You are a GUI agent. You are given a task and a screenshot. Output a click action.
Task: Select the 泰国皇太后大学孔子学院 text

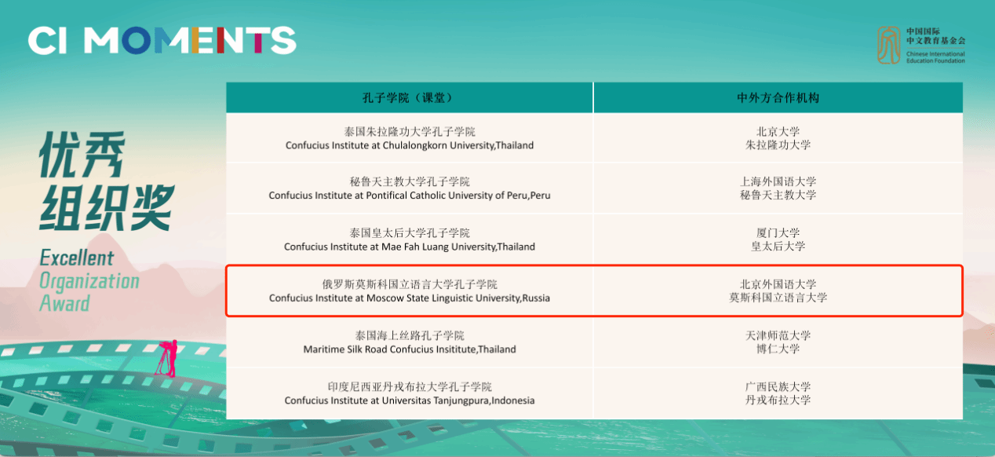pos(410,233)
